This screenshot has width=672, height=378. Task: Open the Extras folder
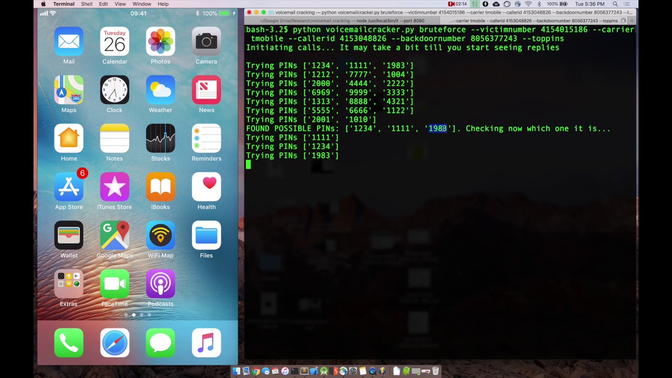[x=69, y=284]
